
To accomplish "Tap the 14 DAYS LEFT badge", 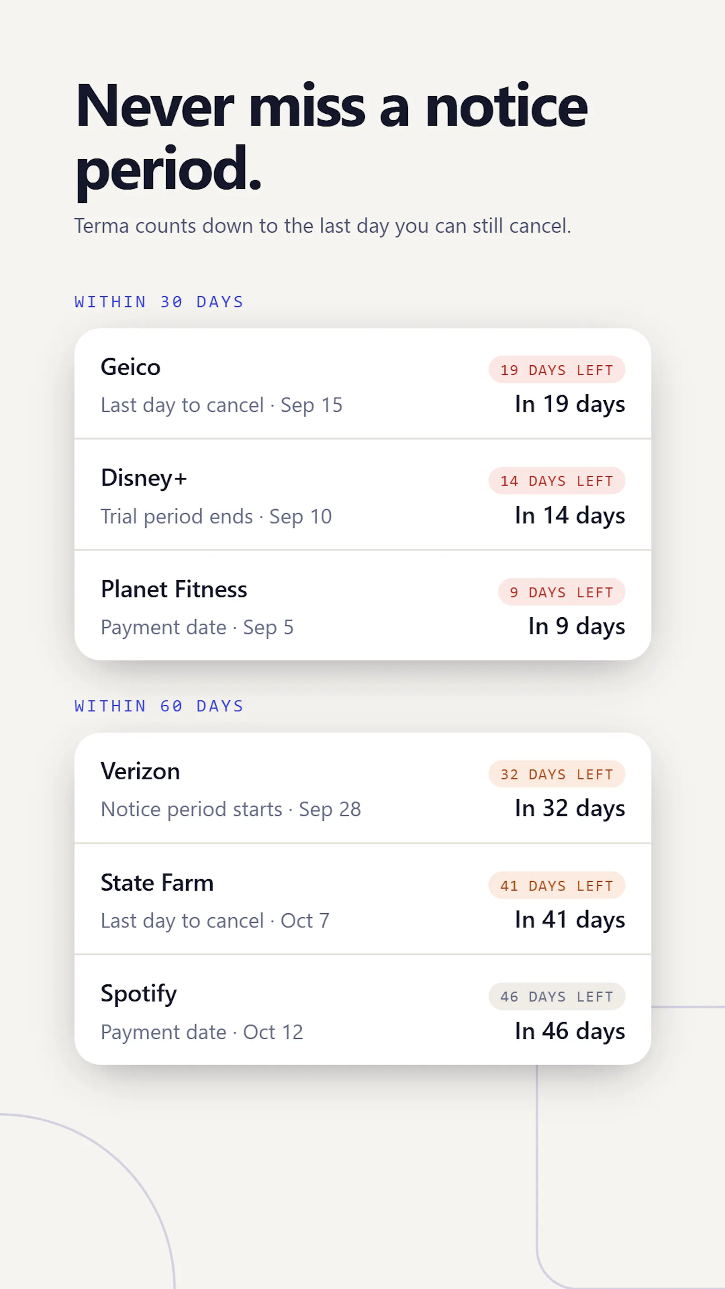I will tap(556, 481).
